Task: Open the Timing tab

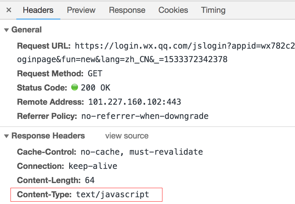Action: click(x=213, y=10)
